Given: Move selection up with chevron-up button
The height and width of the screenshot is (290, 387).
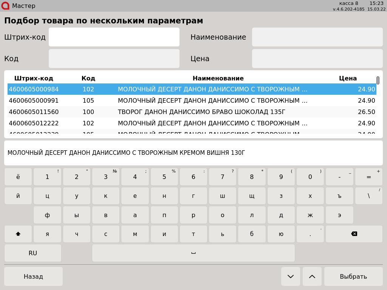Looking at the screenshot, I should click(312, 276).
